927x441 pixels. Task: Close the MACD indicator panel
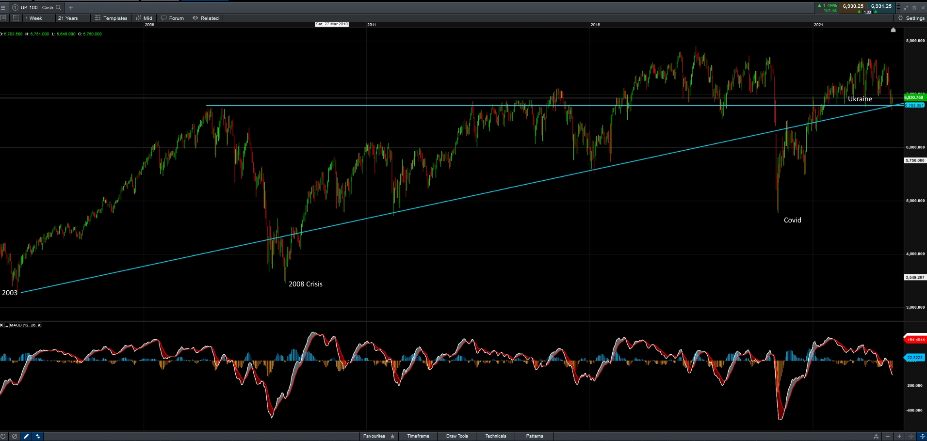(2, 325)
